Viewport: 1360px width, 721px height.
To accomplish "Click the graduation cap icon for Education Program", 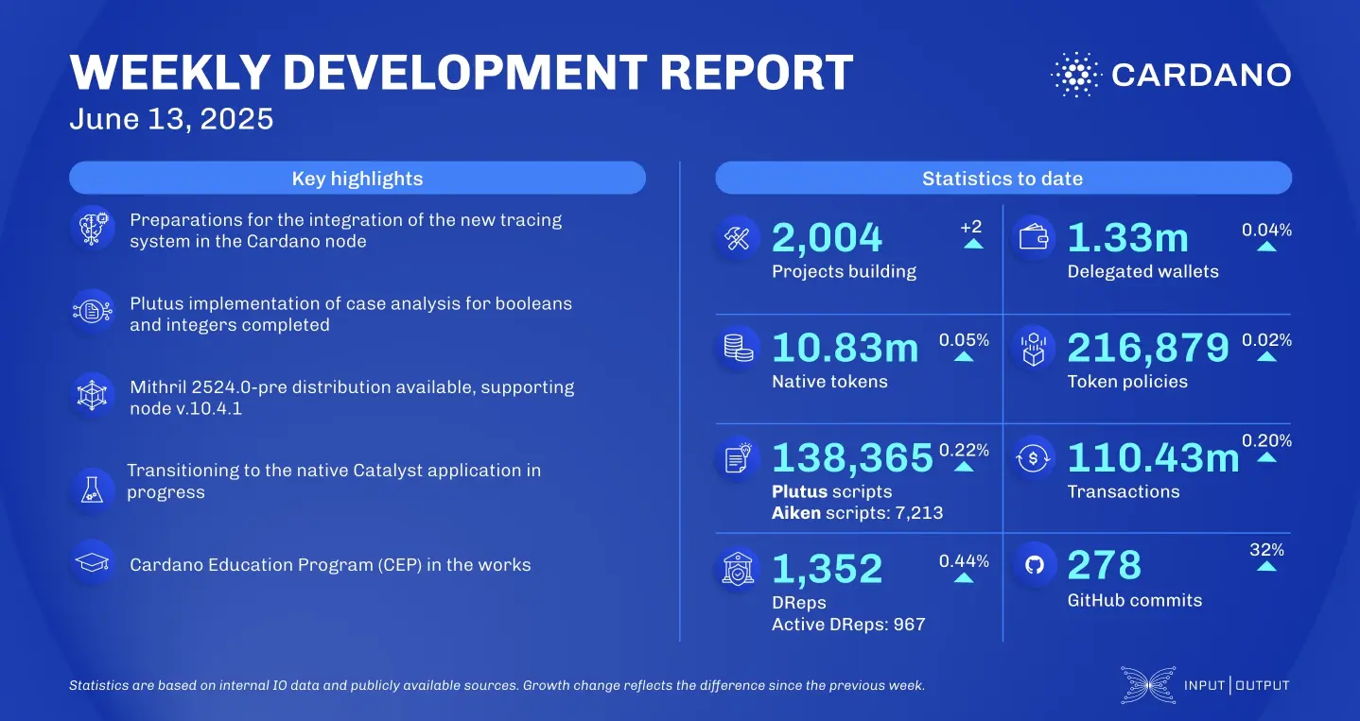I will tap(93, 561).
